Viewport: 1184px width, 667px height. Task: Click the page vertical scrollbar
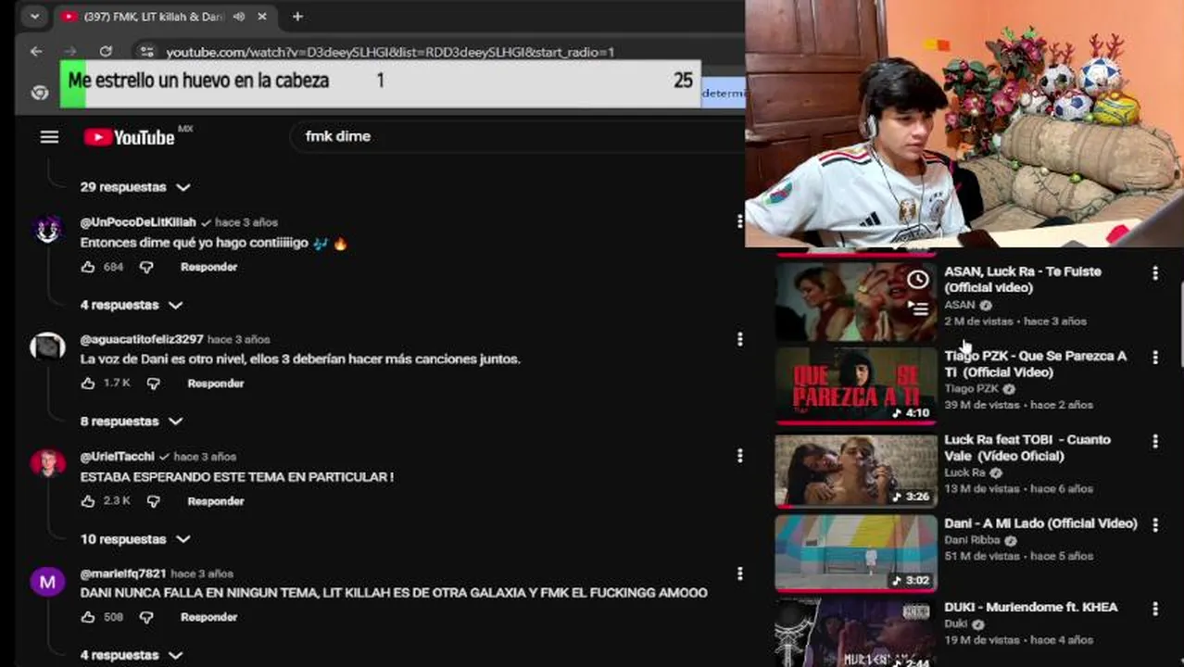[x=1180, y=324]
